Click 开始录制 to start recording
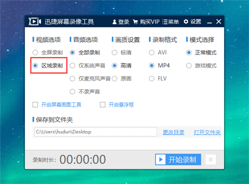The height and width of the screenshot is (184, 249). [x=178, y=160]
